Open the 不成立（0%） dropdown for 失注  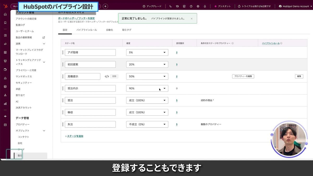[147, 124]
